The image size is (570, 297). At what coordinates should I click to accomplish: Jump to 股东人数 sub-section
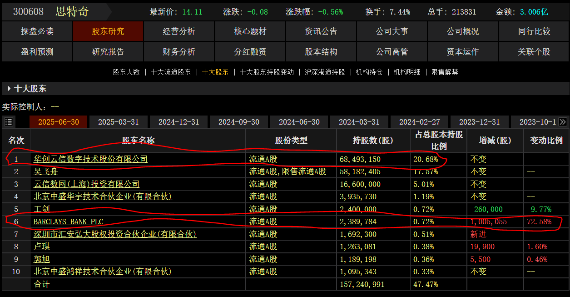coord(126,72)
